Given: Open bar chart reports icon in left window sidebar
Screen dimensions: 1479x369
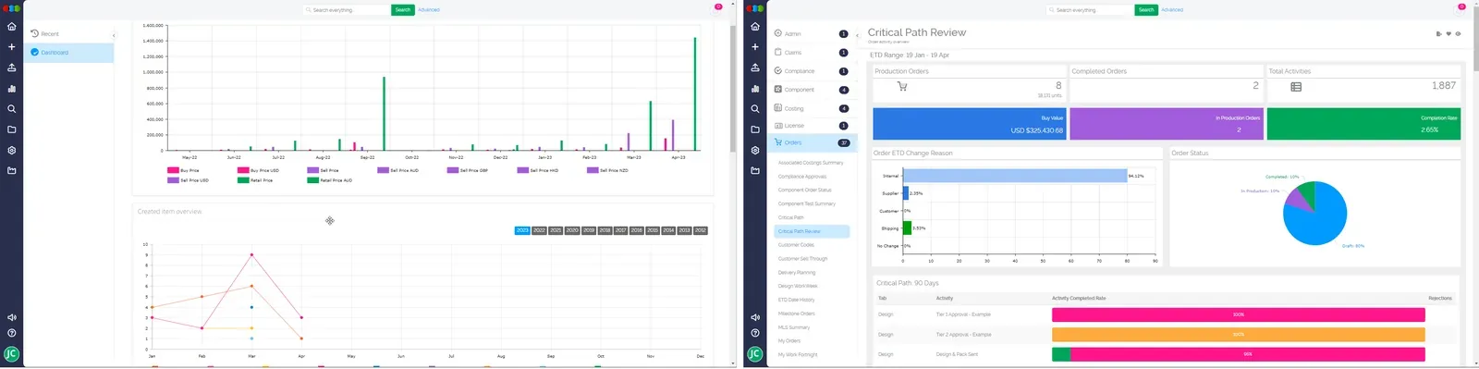Looking at the screenshot, I should click(11, 89).
